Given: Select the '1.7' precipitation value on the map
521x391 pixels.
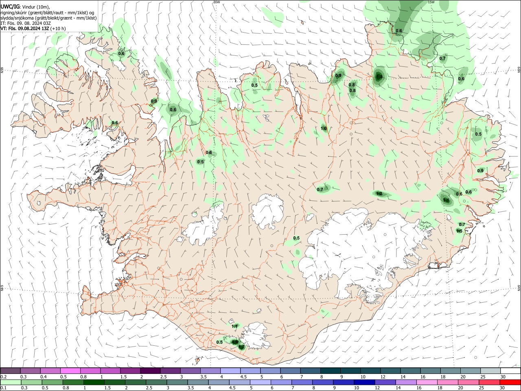Looking at the screenshot, I should pos(241,347).
